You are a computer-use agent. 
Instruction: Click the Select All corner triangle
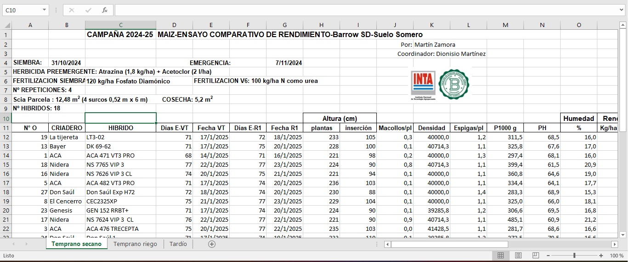[7, 25]
